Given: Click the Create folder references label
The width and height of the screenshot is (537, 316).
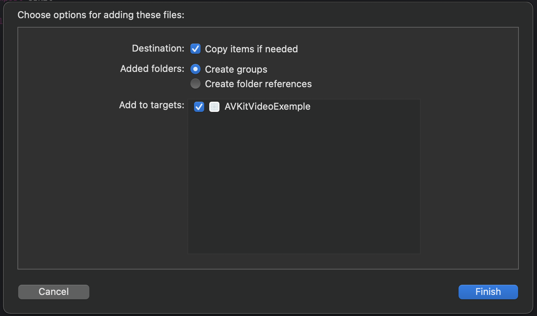Looking at the screenshot, I should click(258, 84).
